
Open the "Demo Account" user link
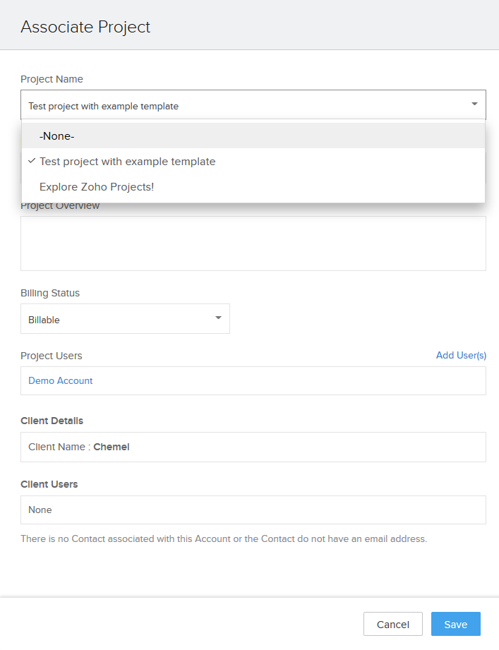(x=61, y=380)
